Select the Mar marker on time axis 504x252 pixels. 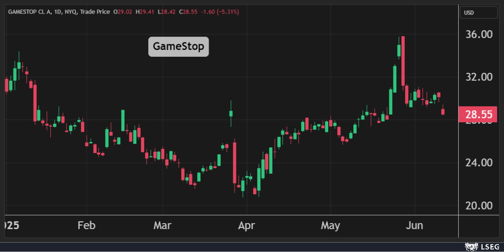coord(162,226)
